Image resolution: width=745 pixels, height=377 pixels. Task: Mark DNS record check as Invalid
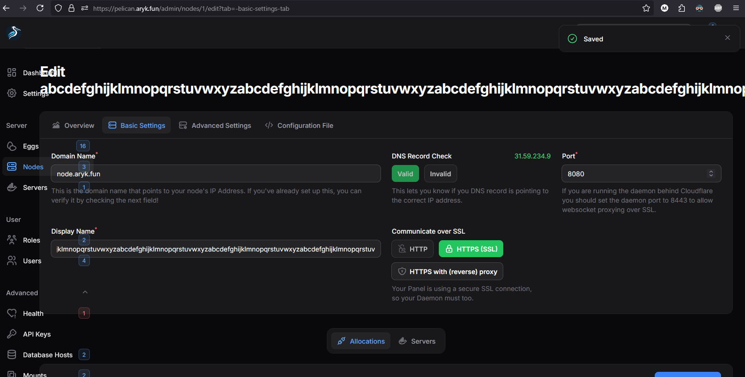[x=440, y=174]
